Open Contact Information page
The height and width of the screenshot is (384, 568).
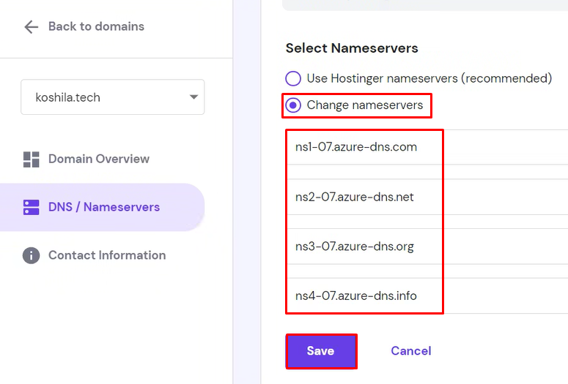point(95,255)
